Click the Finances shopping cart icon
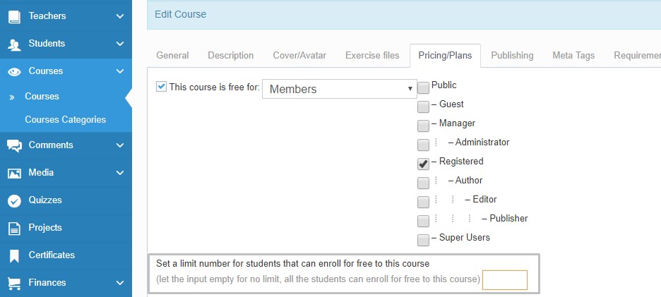Screen dimensions: 661x297 pos(14,283)
